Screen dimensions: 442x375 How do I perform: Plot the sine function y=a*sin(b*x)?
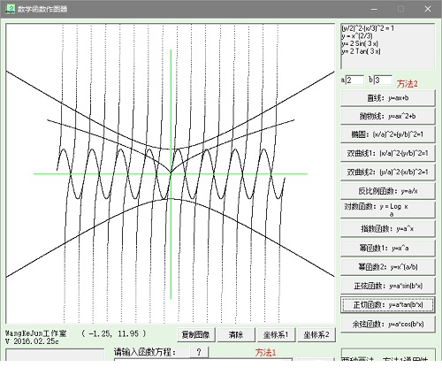(x=388, y=286)
